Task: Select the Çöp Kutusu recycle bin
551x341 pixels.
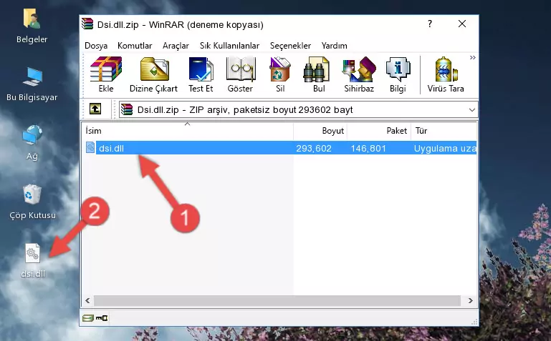Action: pyautogui.click(x=32, y=202)
